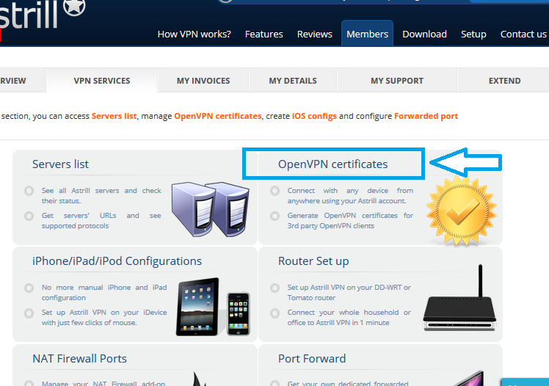Click 'Connect your whole household or' text
Image resolution: width=549 pixels, height=386 pixels.
(x=349, y=312)
